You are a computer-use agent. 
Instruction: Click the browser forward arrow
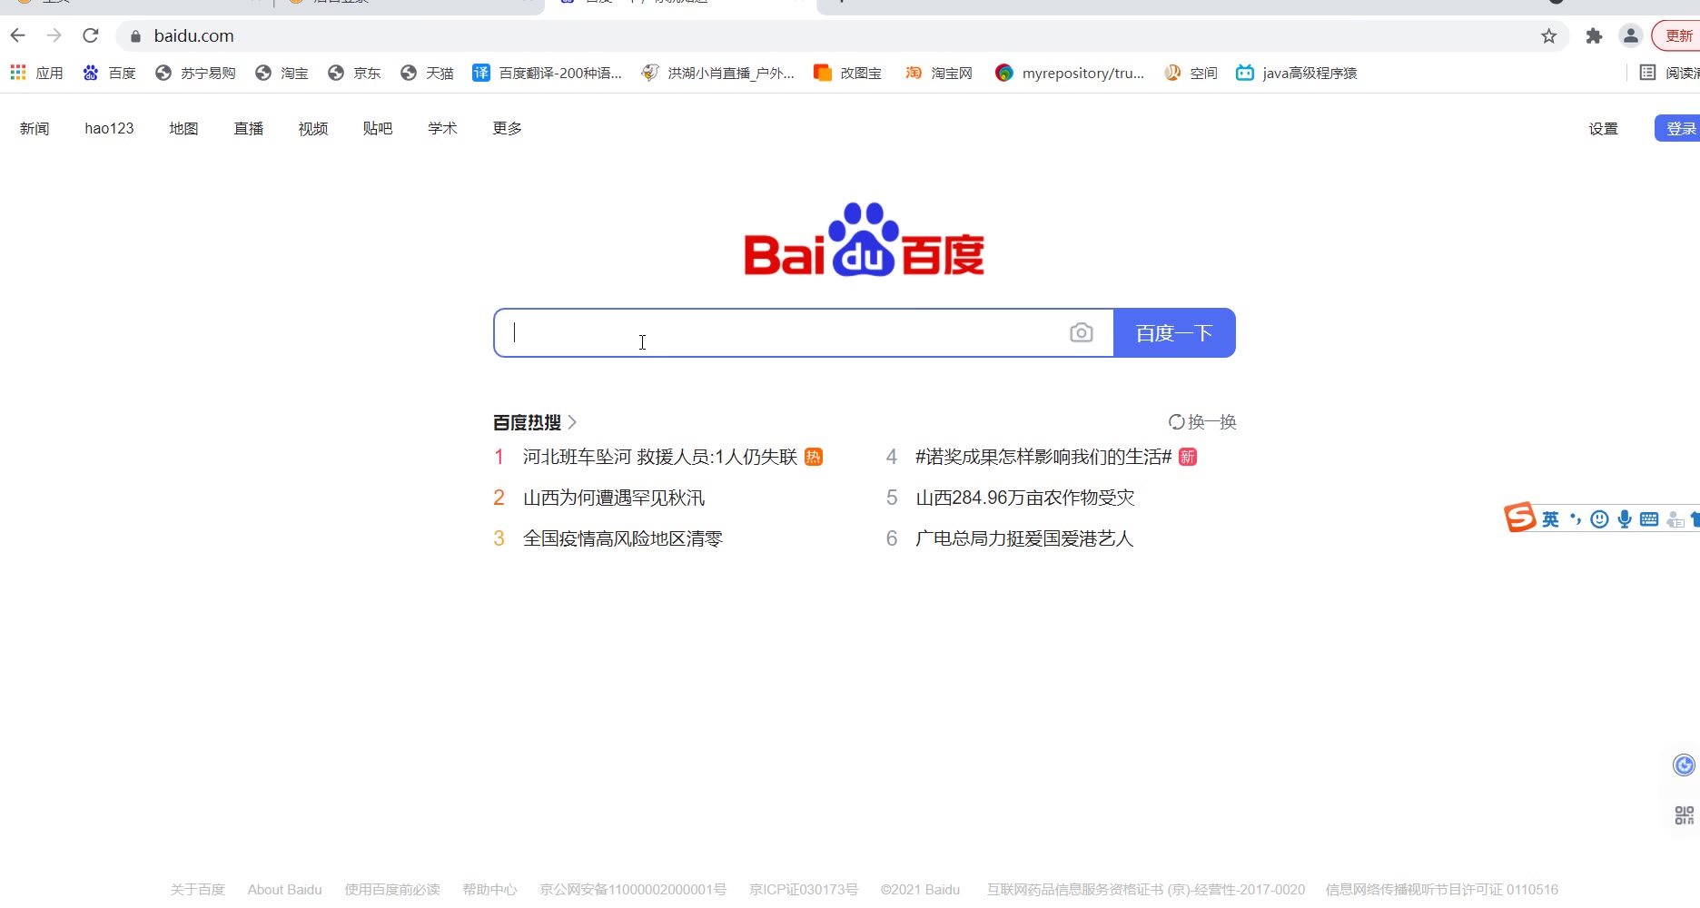click(54, 35)
